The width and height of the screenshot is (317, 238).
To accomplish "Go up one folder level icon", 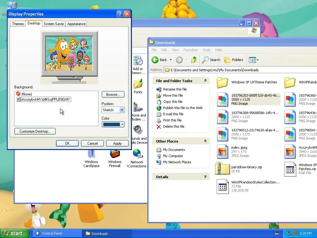I will point(194,60).
